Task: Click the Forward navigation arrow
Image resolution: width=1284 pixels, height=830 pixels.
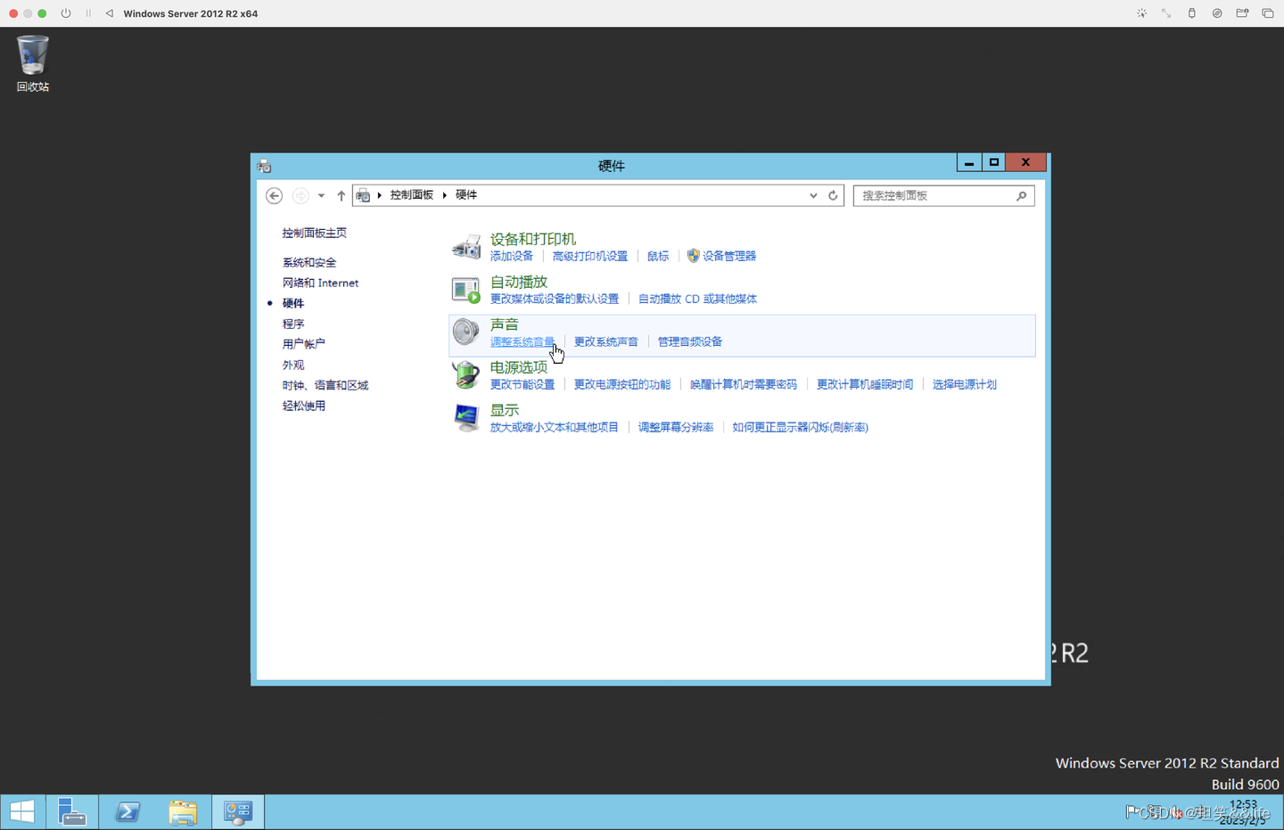Action: 300,195
